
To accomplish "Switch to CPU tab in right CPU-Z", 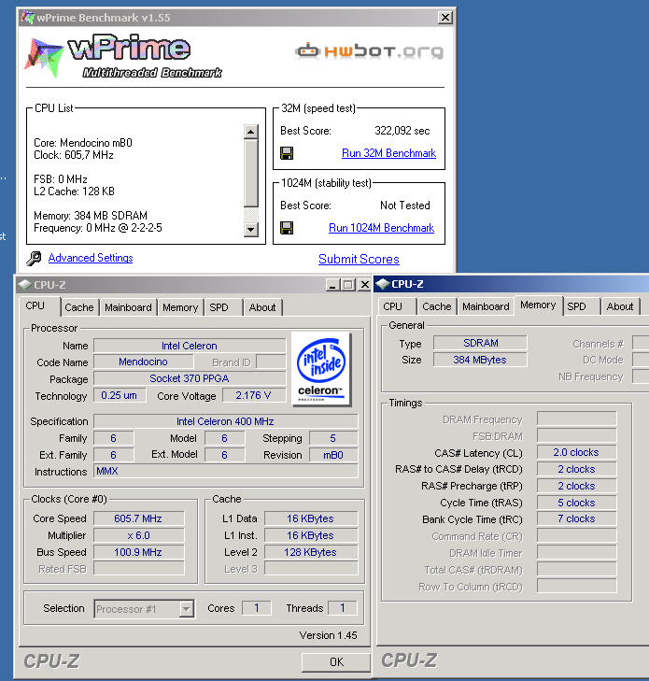I will (x=393, y=306).
